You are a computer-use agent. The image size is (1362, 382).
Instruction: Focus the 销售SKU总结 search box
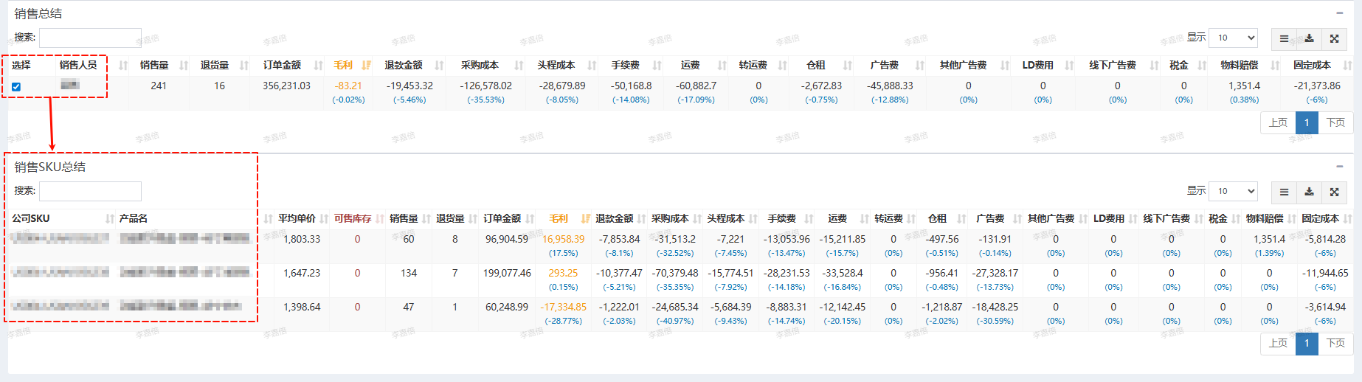[90, 191]
